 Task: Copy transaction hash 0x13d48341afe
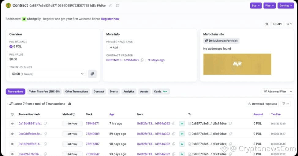pos(45,124)
